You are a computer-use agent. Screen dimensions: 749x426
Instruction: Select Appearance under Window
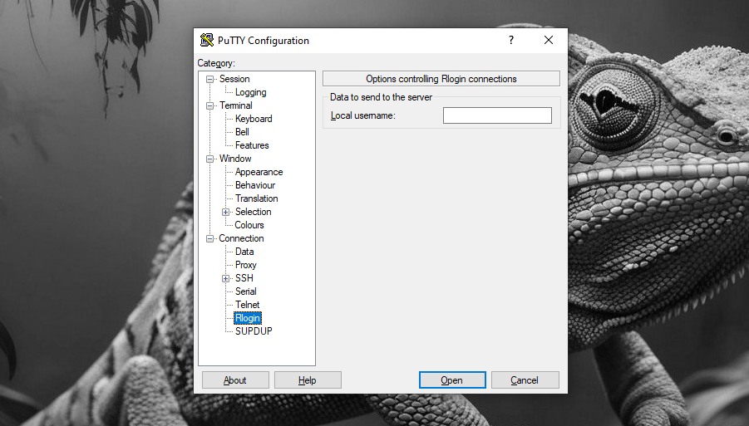(x=259, y=172)
